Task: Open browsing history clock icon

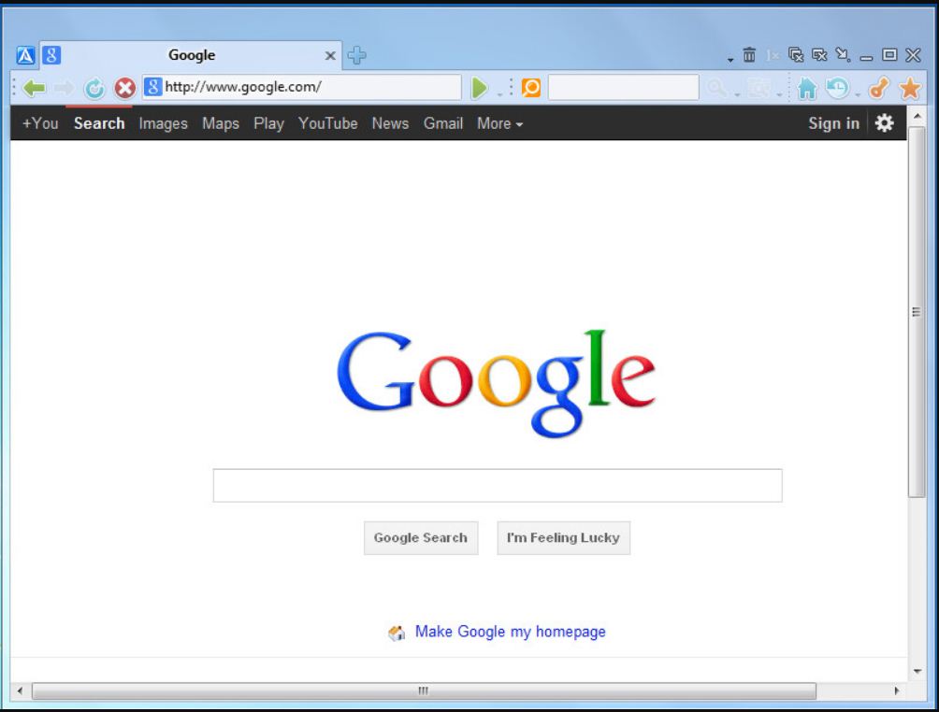Action: tap(837, 88)
